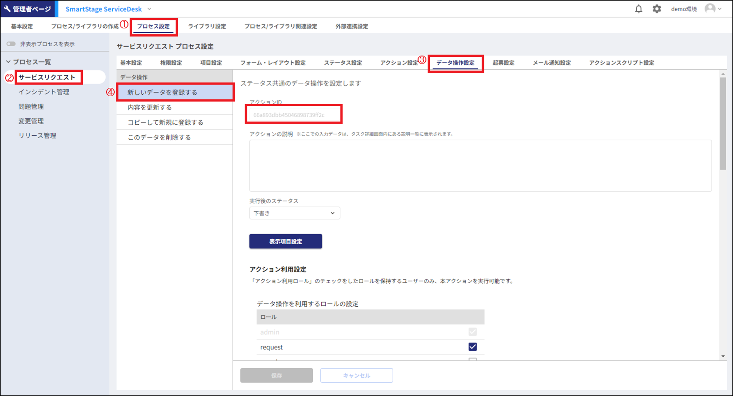
Task: Click the 表示項目設定 button
Action: (x=285, y=241)
